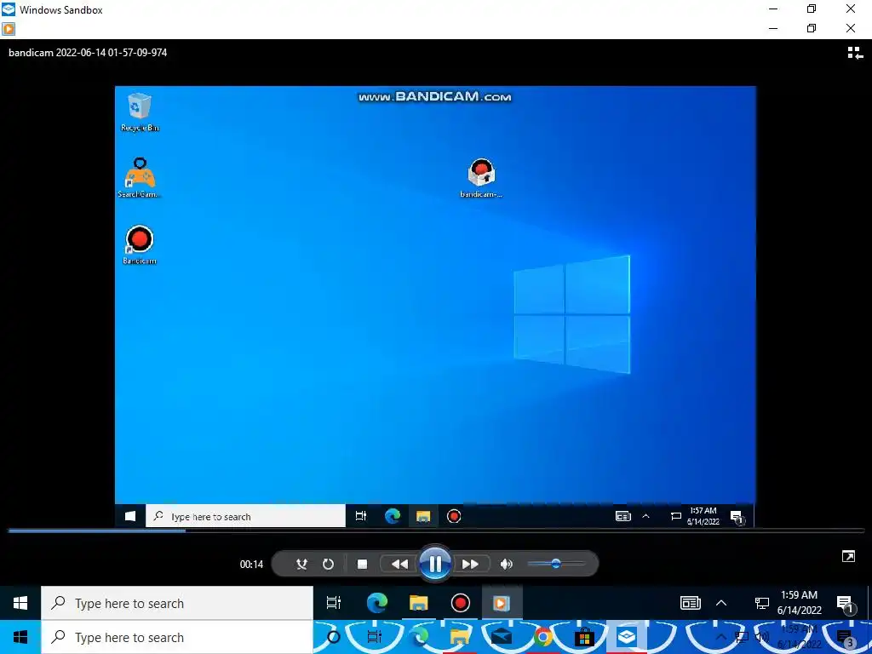
Task: Minimize the Windows Sandbox window
Action: [x=773, y=9]
